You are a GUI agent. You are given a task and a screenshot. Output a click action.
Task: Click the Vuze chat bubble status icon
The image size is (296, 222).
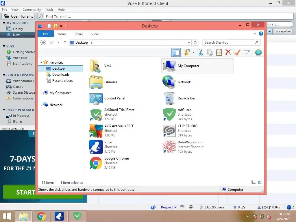pyautogui.click(x=191, y=207)
